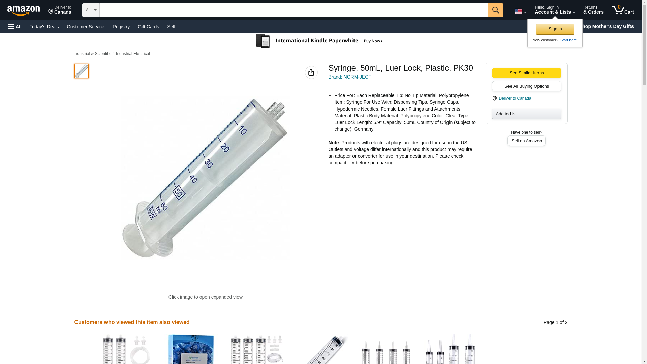Click the yellow Sign in button
Image resolution: width=647 pixels, height=364 pixels.
click(555, 29)
